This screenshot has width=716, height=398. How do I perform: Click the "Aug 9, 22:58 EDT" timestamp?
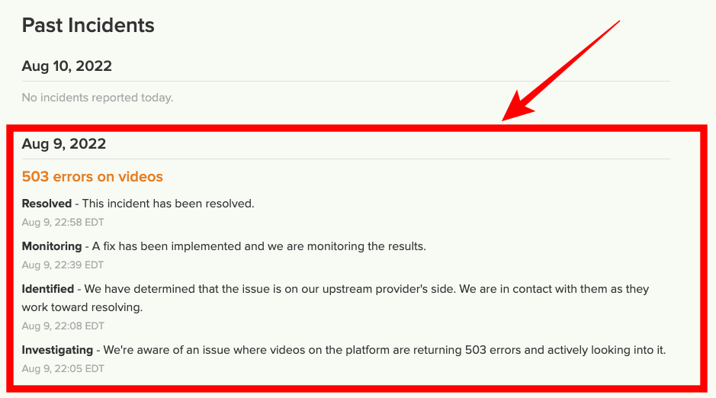pos(63,223)
